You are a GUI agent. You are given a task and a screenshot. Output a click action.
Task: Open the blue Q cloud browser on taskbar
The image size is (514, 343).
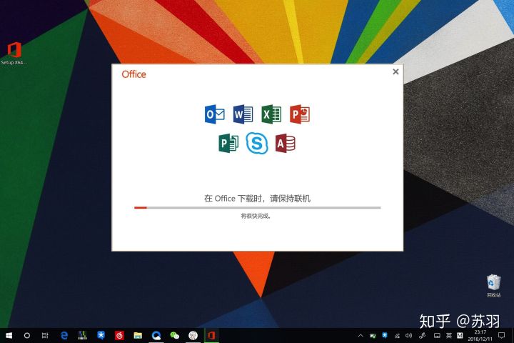click(x=156, y=335)
